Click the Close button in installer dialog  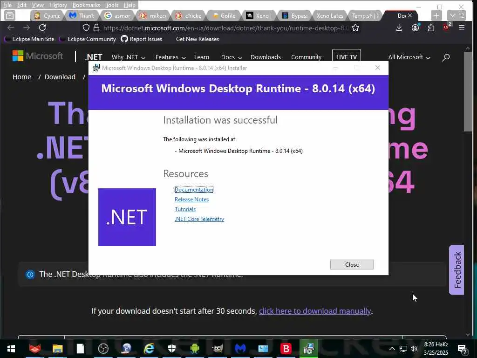click(352, 265)
